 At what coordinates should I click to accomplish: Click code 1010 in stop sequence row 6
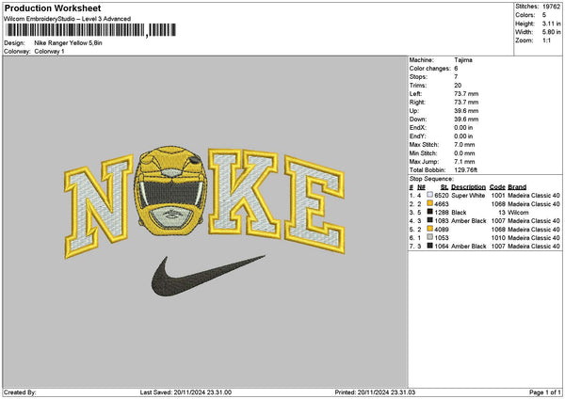[x=498, y=238]
